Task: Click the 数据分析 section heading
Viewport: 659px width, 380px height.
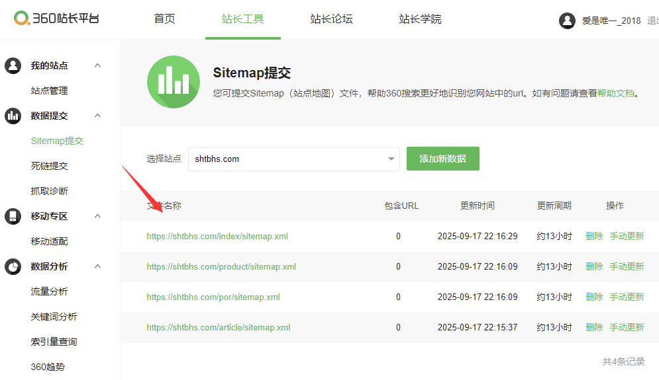Action: coord(49,267)
